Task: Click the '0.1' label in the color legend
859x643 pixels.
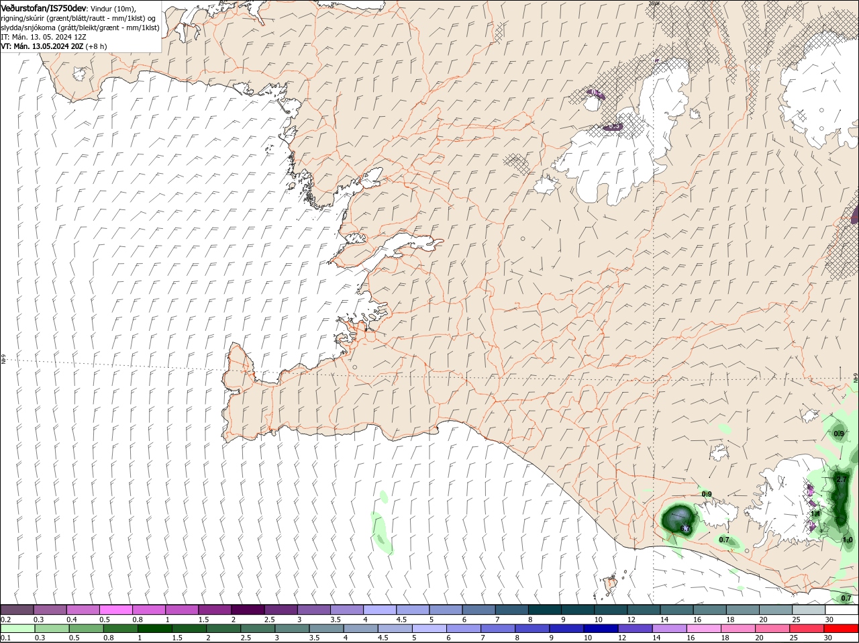Action: point(6,638)
